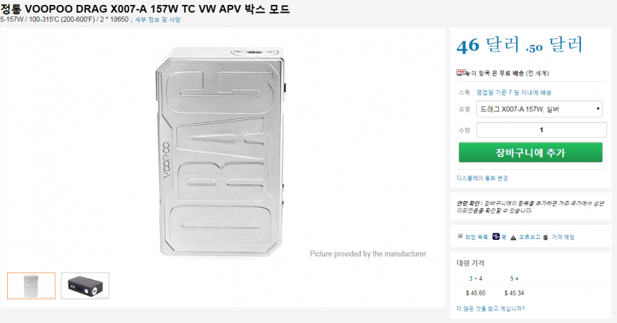Screen dimensions: 617x323
Task: Click the 5 + bulk quantity tier
Action: 514,279
